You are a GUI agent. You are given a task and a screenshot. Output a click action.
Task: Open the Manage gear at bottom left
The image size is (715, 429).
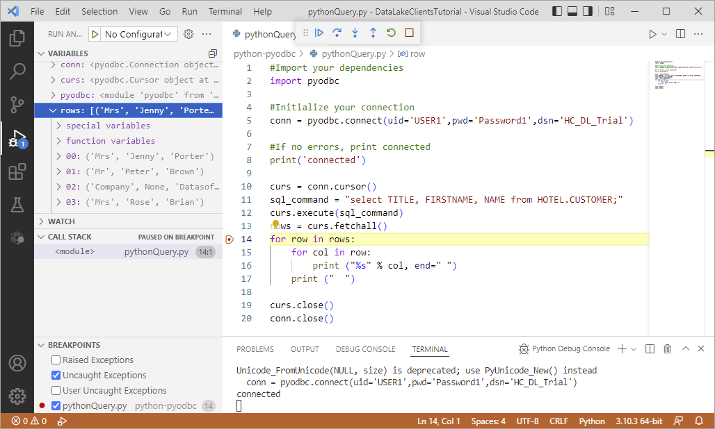[17, 396]
